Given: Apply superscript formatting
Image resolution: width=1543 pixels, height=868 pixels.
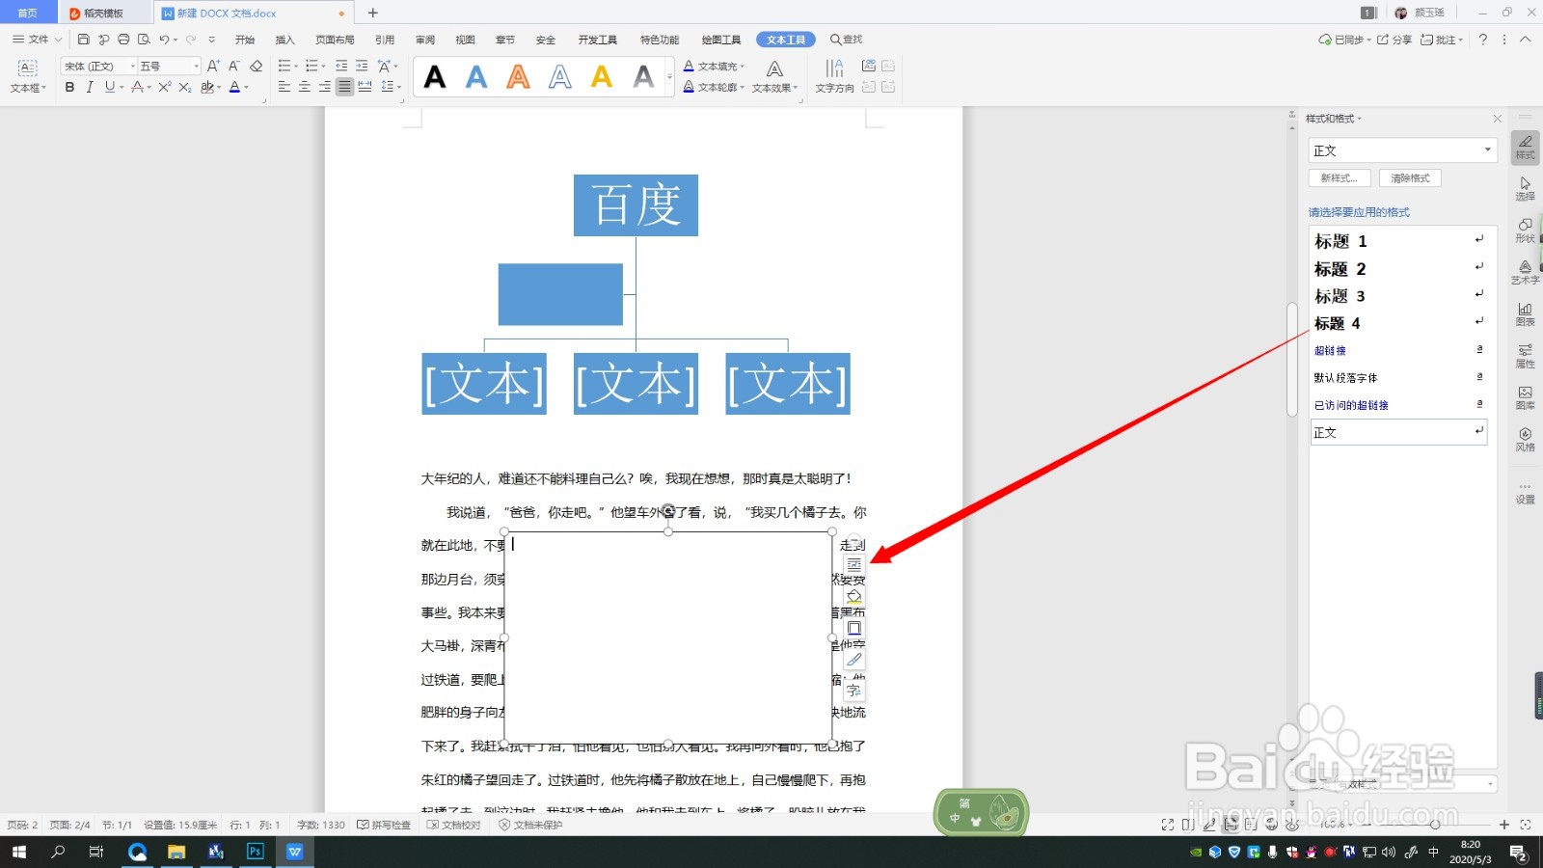Looking at the screenshot, I should tap(165, 87).
